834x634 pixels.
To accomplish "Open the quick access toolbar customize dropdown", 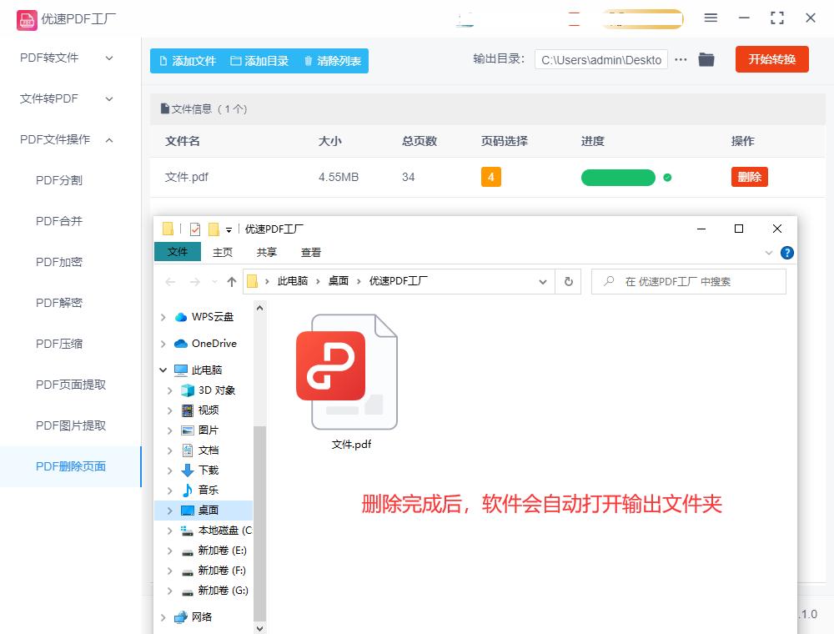I will pos(227,229).
